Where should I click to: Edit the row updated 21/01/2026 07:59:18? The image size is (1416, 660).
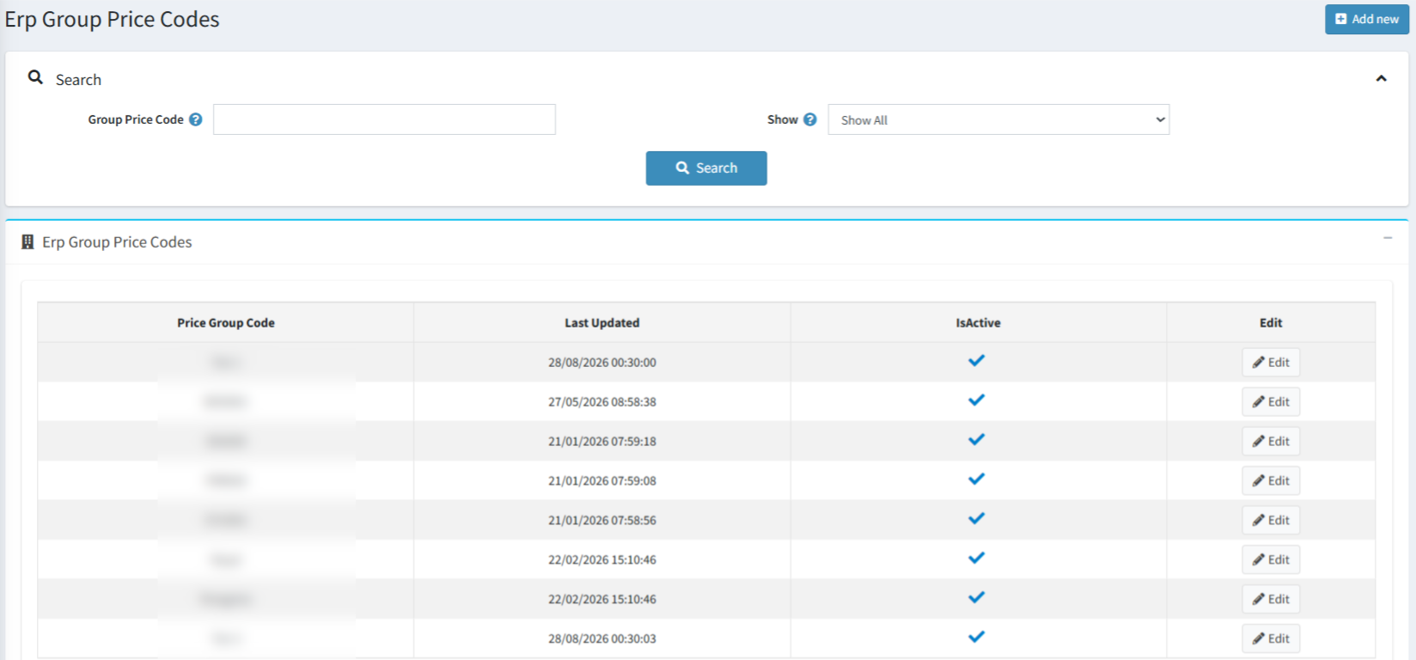pyautogui.click(x=1271, y=442)
